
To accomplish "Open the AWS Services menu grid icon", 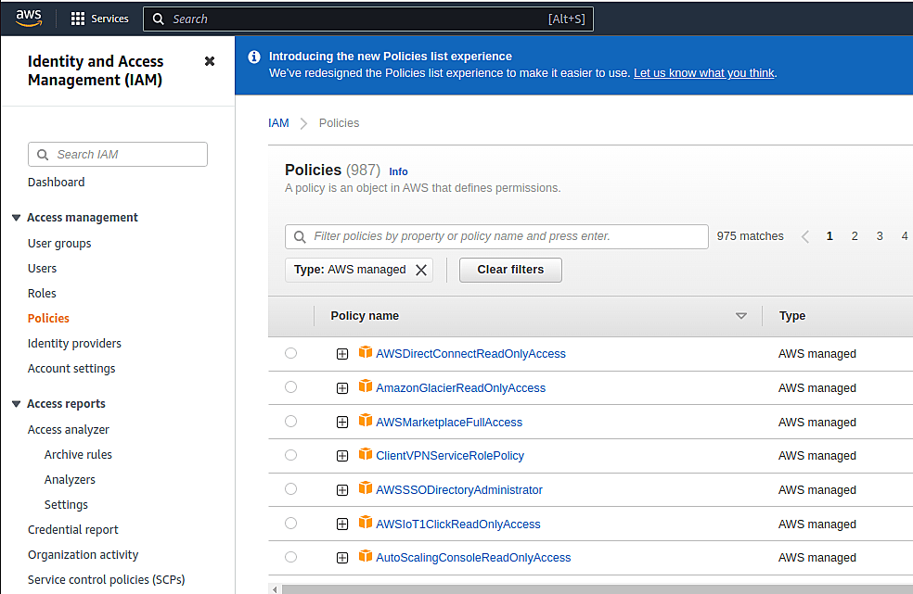I will click(78, 19).
